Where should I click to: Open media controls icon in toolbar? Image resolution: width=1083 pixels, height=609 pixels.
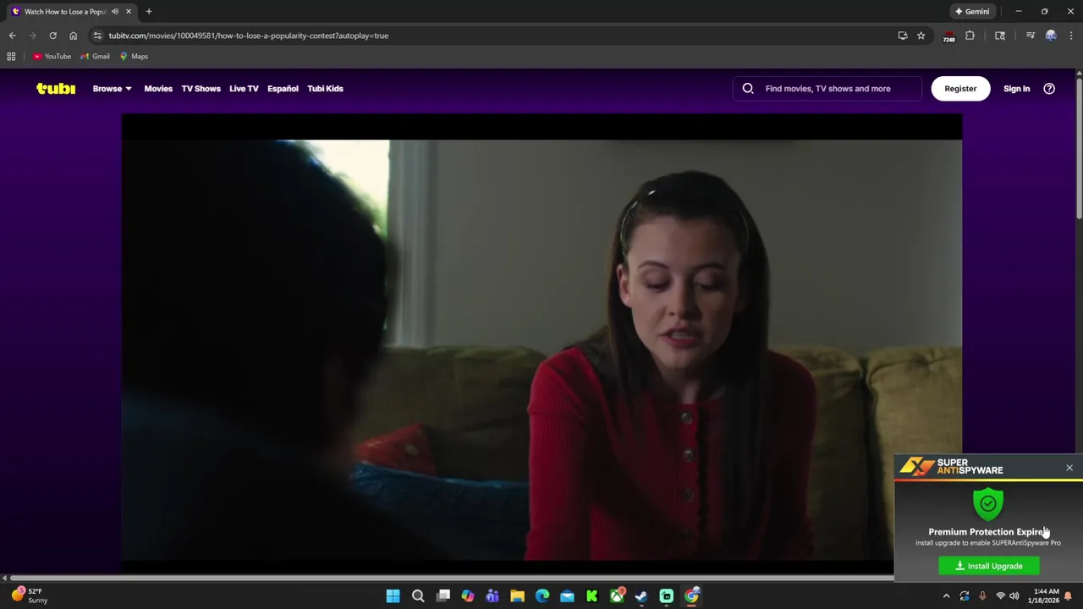click(1030, 36)
